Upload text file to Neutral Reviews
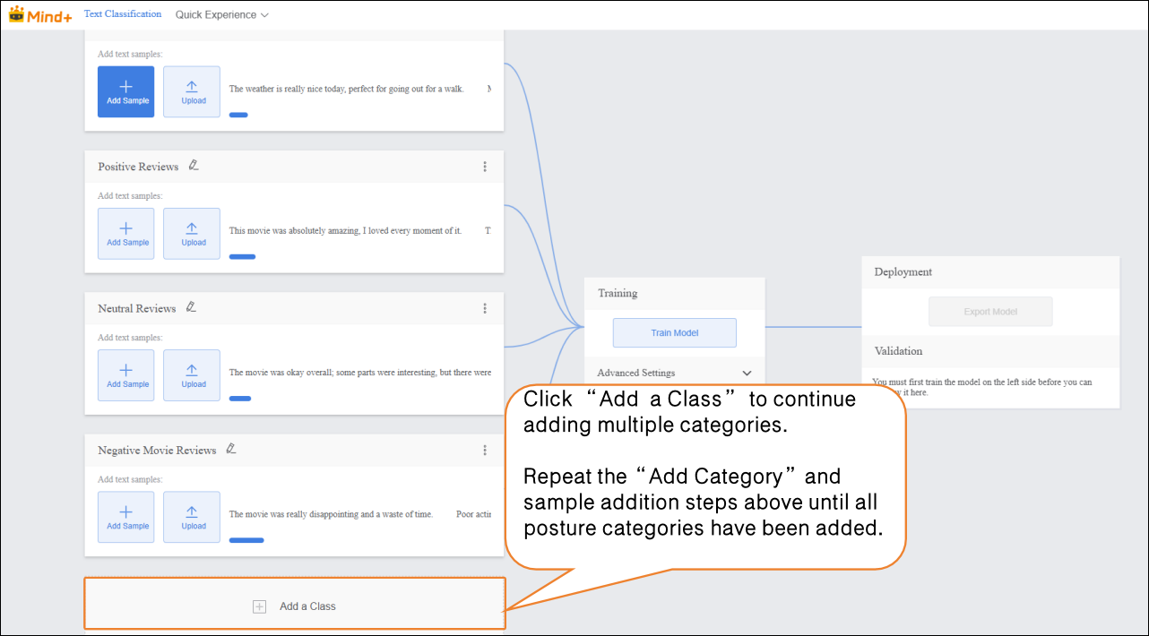1149x636 pixels. [x=192, y=375]
